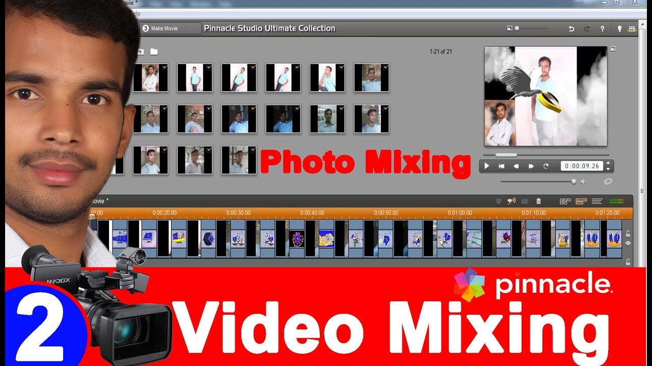Open the premium content box icon
This screenshot has height=366, width=652.
(x=633, y=29)
